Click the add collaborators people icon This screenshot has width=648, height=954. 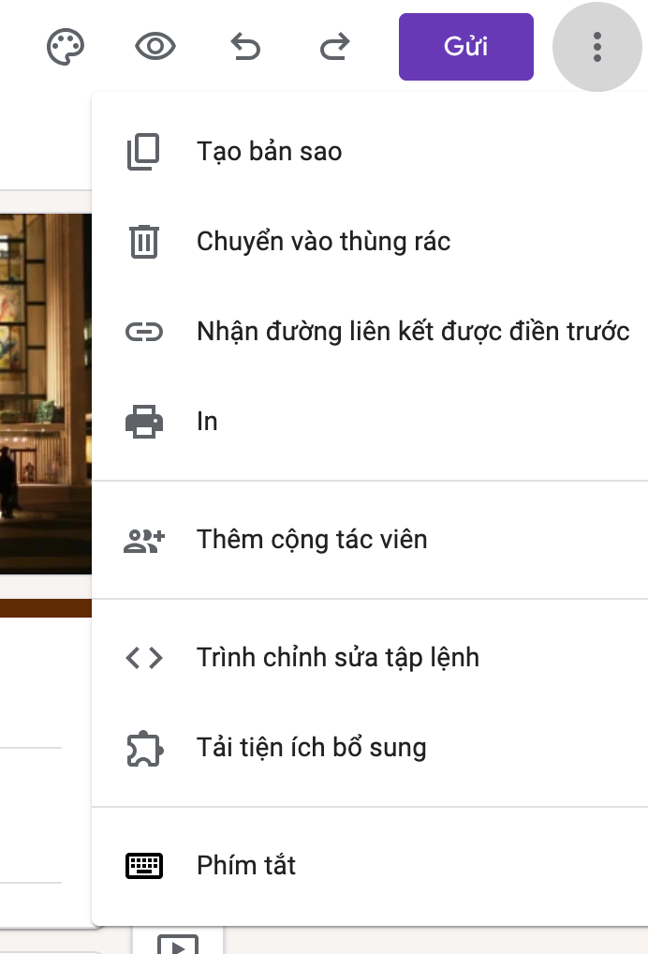tap(143, 540)
